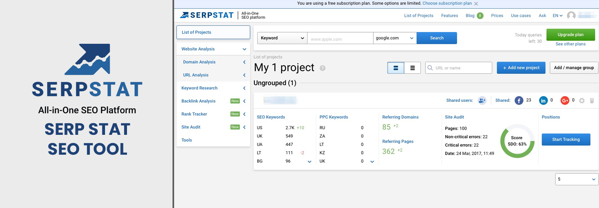Expand more SEO Keywords countries

click(309, 162)
